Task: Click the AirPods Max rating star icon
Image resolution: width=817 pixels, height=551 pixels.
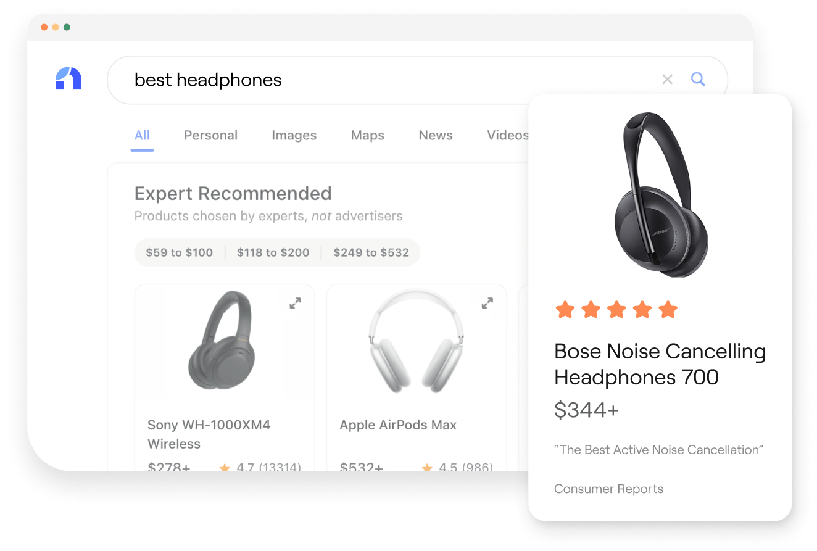Action: (x=427, y=468)
